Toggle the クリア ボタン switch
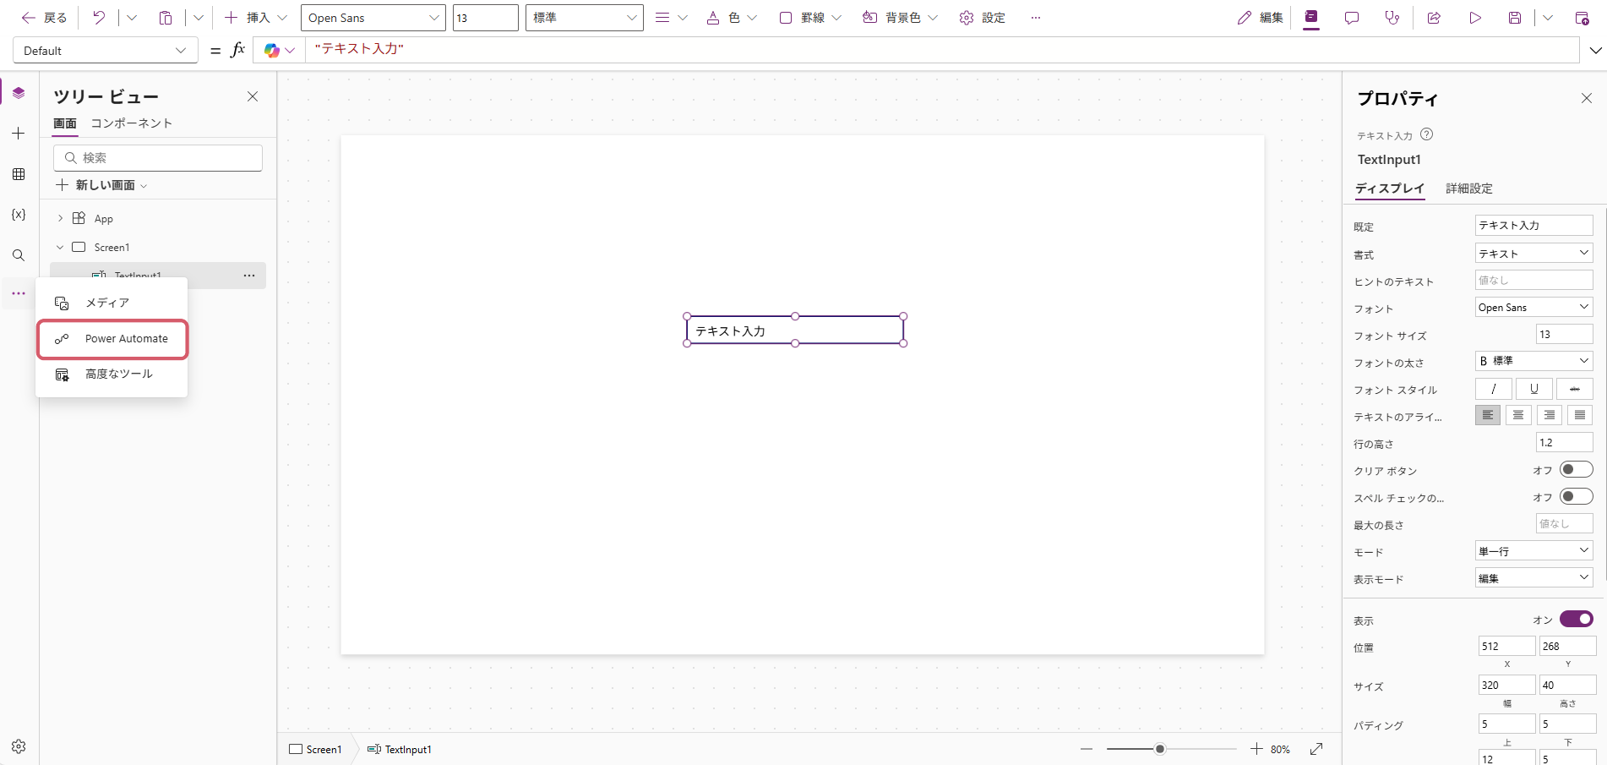 point(1576,470)
